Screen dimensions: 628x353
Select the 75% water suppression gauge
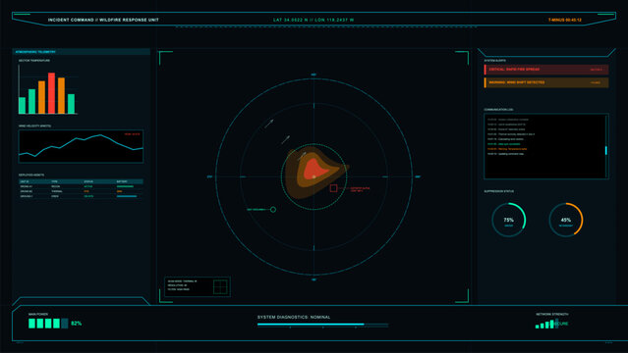(x=509, y=220)
